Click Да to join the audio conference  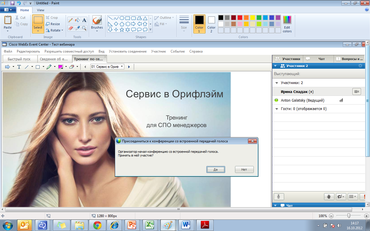click(216, 169)
